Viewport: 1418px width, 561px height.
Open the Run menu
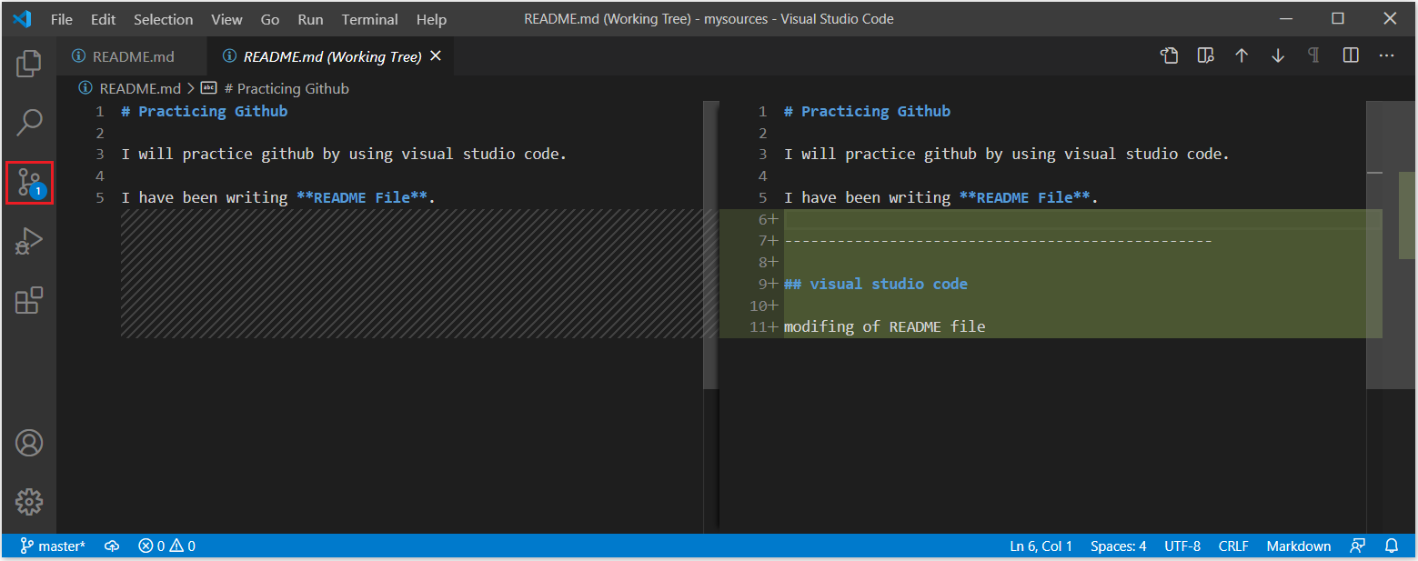(310, 19)
